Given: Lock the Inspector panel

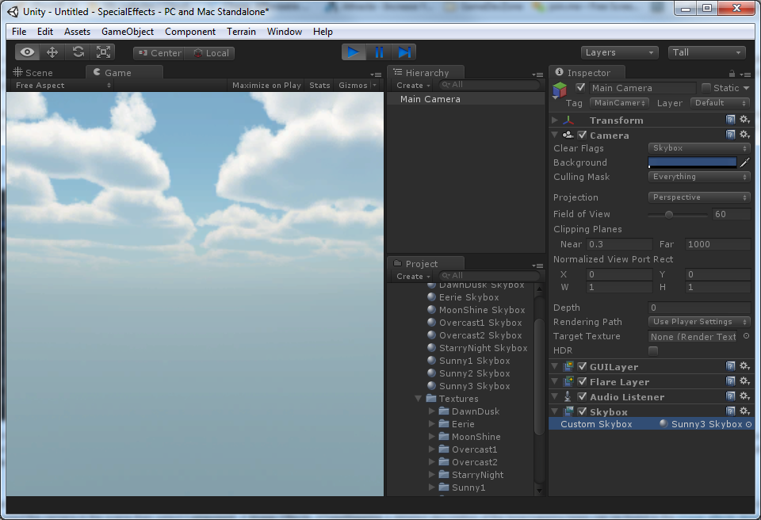Looking at the screenshot, I should pos(732,74).
